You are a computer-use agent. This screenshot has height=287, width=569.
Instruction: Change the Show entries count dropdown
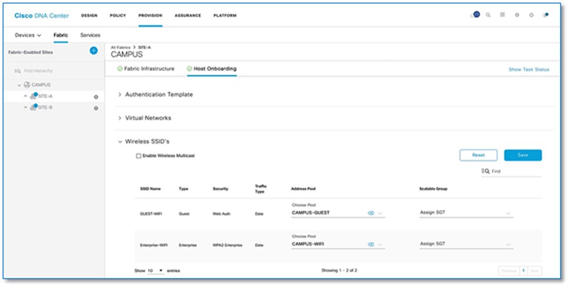click(156, 271)
